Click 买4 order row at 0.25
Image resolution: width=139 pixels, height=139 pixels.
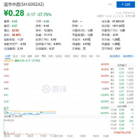click(x=122, y=99)
